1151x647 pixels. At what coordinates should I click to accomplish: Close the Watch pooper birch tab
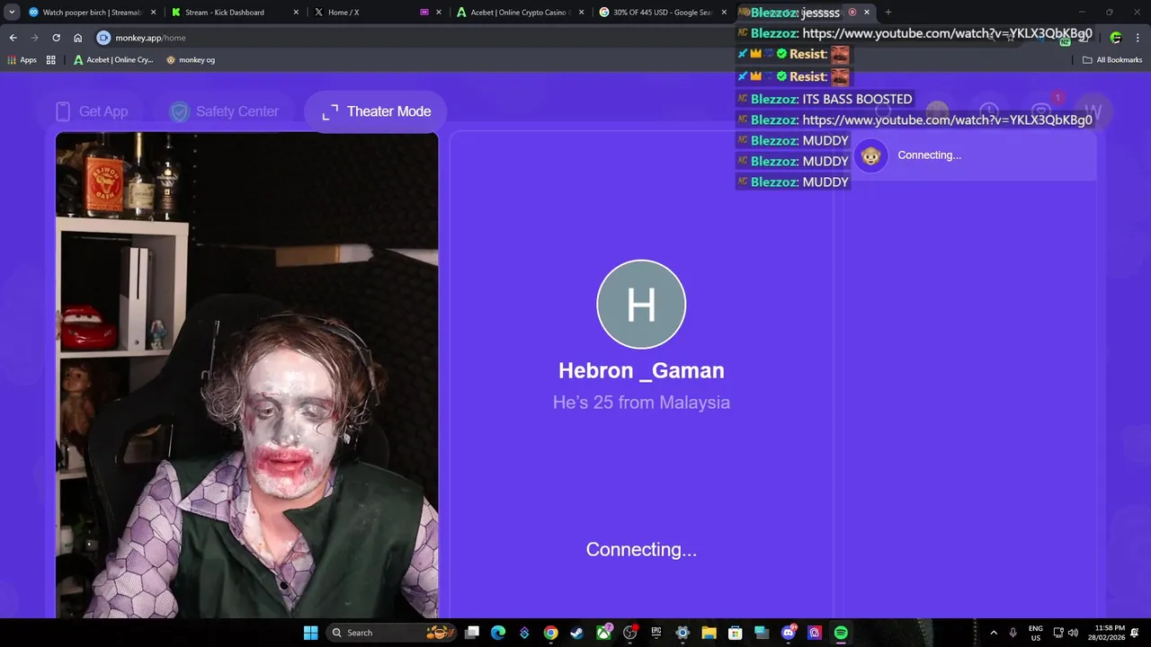154,13
